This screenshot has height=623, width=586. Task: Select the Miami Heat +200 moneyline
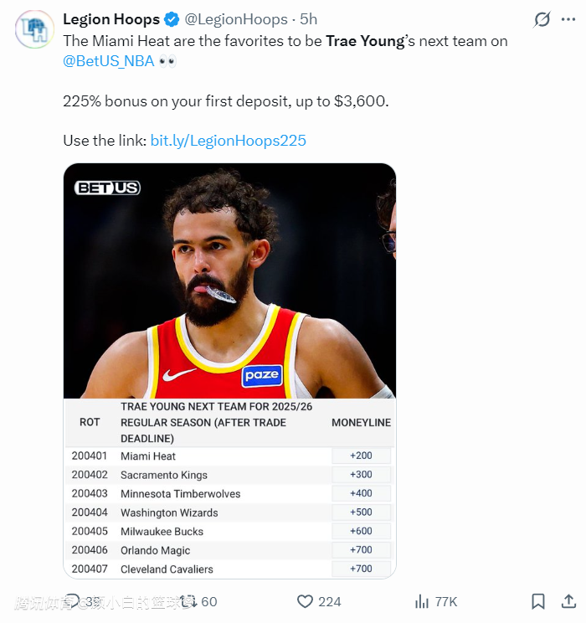(360, 456)
